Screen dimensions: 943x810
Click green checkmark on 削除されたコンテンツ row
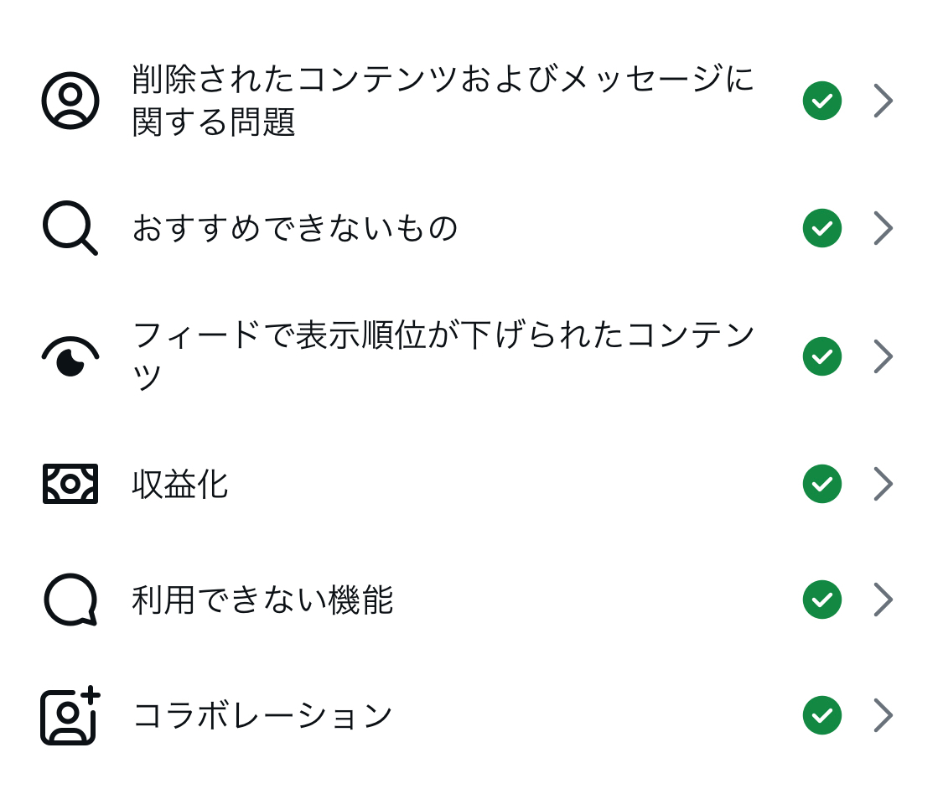pyautogui.click(x=821, y=101)
